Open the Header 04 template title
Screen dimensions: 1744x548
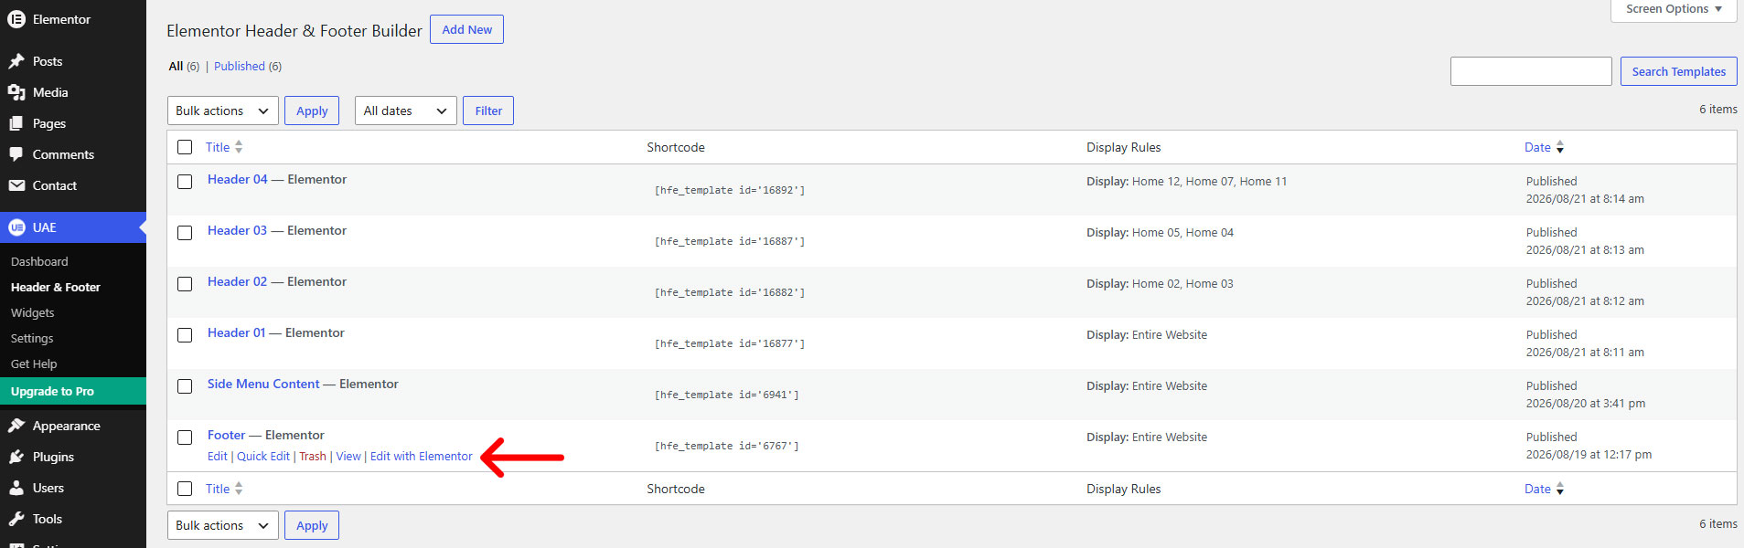[x=238, y=179]
